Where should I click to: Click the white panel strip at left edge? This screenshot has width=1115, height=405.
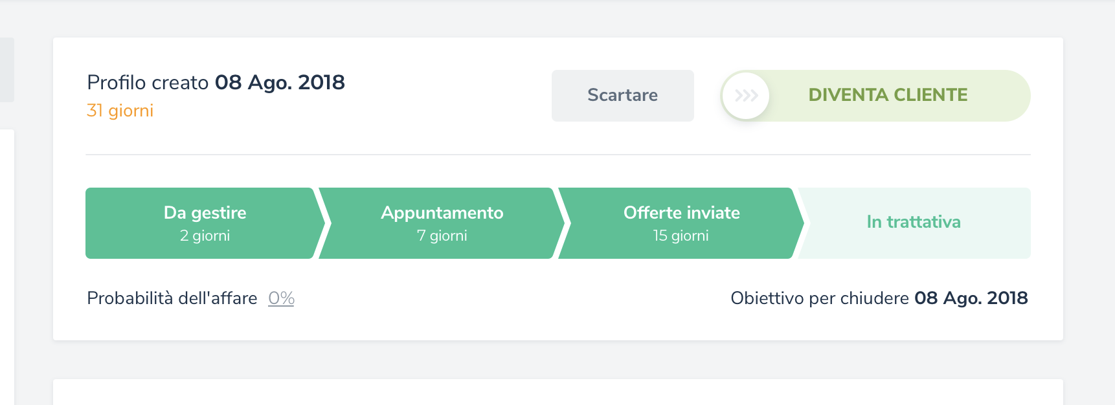pos(6,265)
